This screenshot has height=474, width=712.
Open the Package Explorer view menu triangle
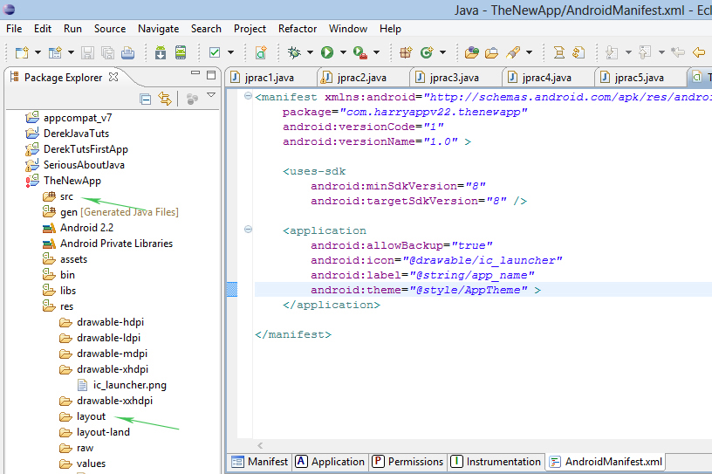[211, 95]
